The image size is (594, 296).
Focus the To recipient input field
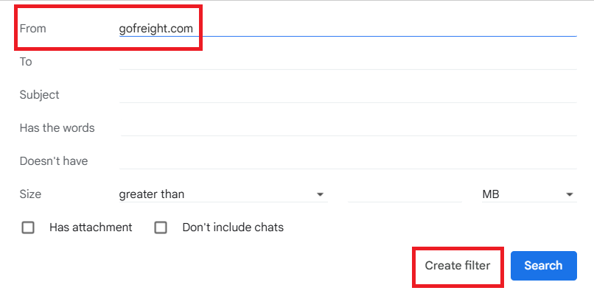pos(346,61)
